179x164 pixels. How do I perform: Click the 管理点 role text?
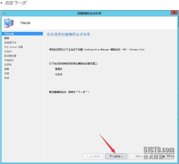point(59,69)
